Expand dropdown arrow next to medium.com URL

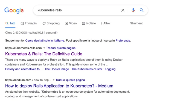(54, 80)
